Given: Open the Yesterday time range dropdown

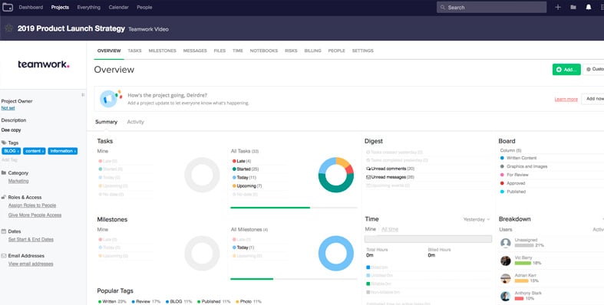Looking at the screenshot, I should (x=477, y=219).
